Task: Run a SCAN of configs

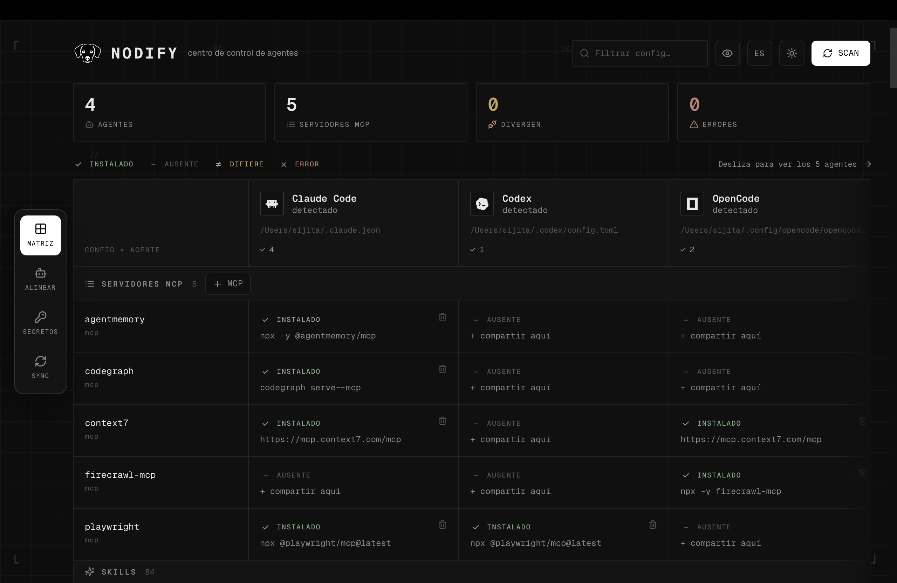Action: click(x=841, y=53)
